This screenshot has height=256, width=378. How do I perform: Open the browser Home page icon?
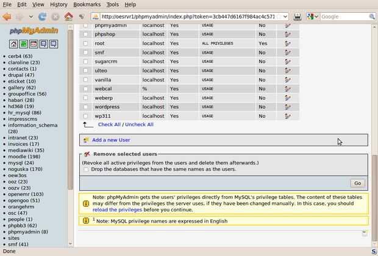(x=69, y=16)
